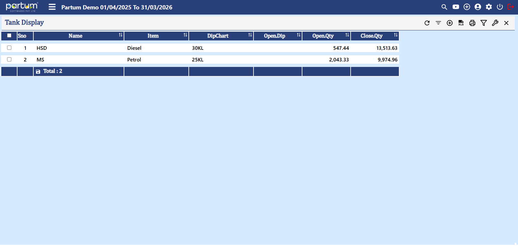Click the power shutdown icon
The width and height of the screenshot is (518, 249).
coord(500,7)
